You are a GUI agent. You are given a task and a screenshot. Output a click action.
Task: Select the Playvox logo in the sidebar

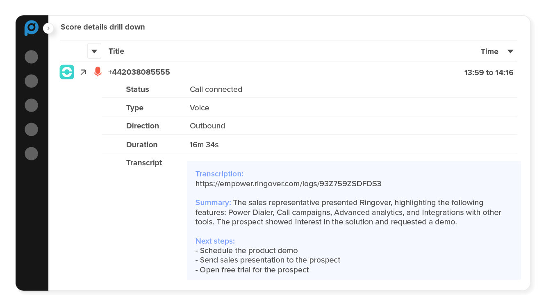coord(31,28)
